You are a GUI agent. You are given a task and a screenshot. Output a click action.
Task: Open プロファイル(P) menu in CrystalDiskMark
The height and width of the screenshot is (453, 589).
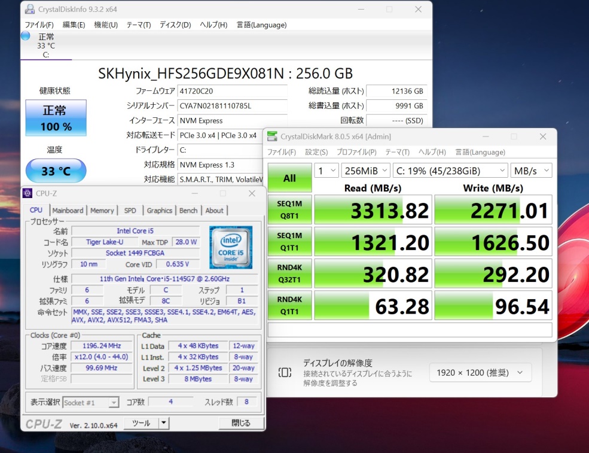356,152
